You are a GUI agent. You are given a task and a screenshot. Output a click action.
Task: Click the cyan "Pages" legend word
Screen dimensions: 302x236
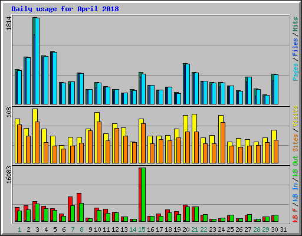tap(296, 72)
